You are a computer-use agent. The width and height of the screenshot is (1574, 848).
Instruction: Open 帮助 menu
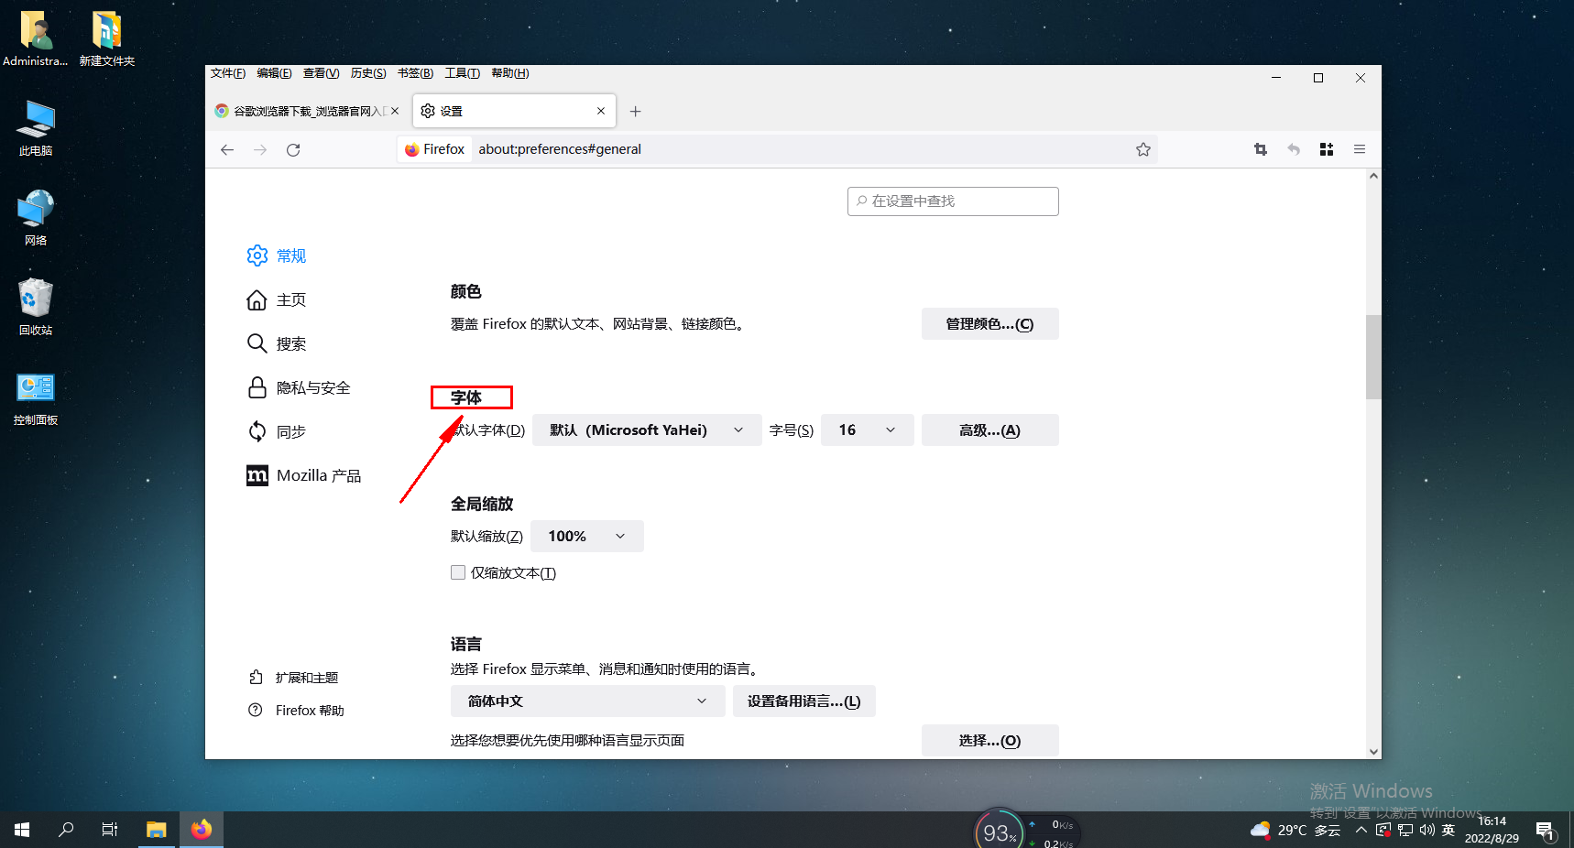pos(510,73)
